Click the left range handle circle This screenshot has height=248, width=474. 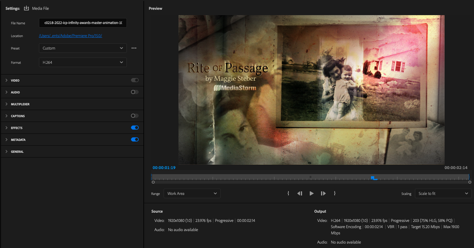[x=153, y=182]
